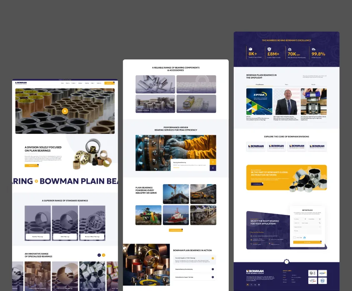This screenshot has height=291, width=352.
Task: Open the EPTDA news article thumbnail
Action: coord(259,101)
